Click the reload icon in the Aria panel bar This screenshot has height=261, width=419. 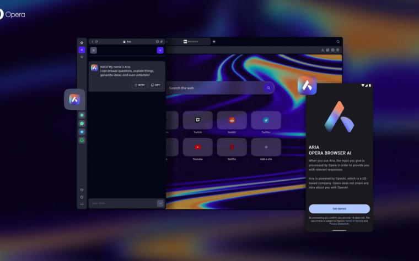click(x=96, y=42)
